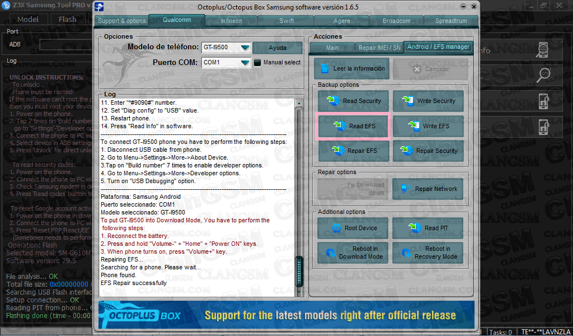Click the Read PIT button

click(x=428, y=228)
